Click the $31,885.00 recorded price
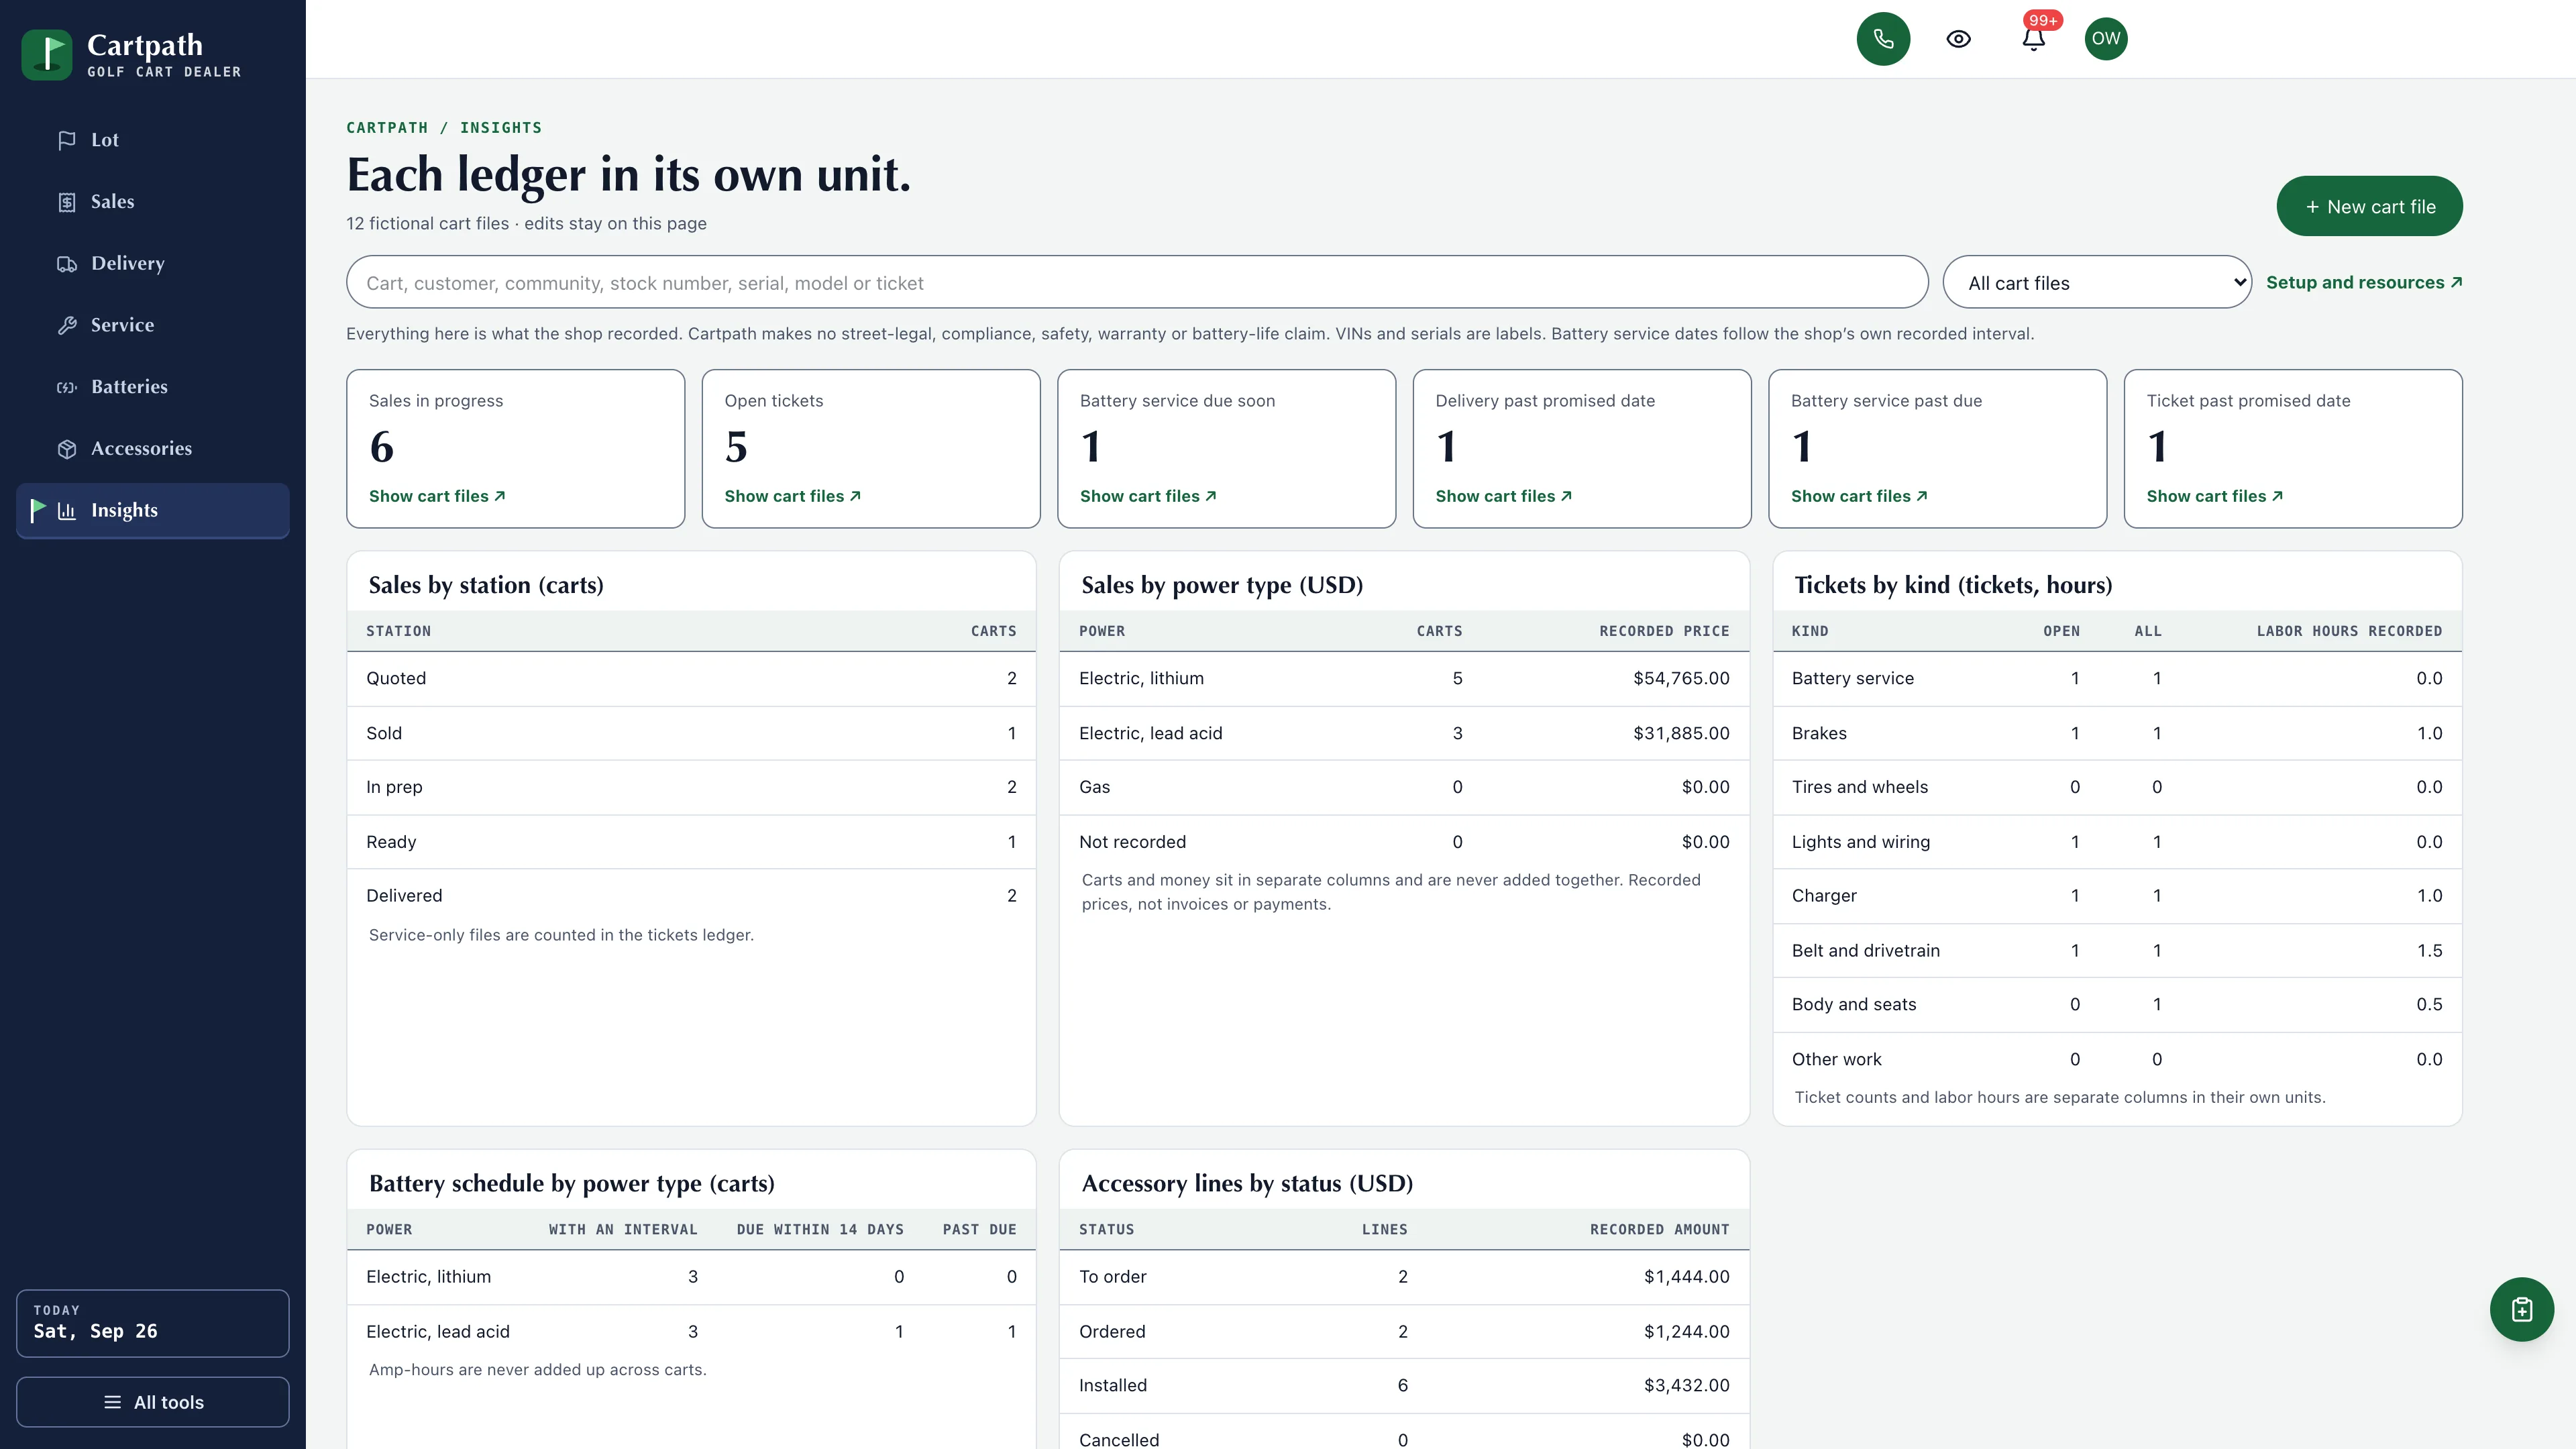This screenshot has width=2576, height=1449. click(1681, 733)
